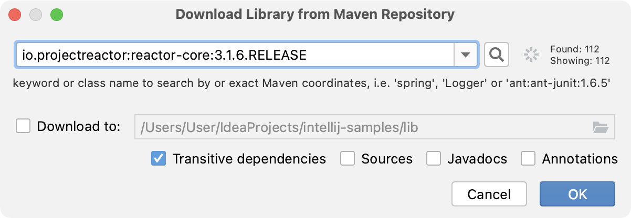Viewport: 631px width, 218px height.
Task: Click the magnifier search icon button
Action: pyautogui.click(x=497, y=54)
